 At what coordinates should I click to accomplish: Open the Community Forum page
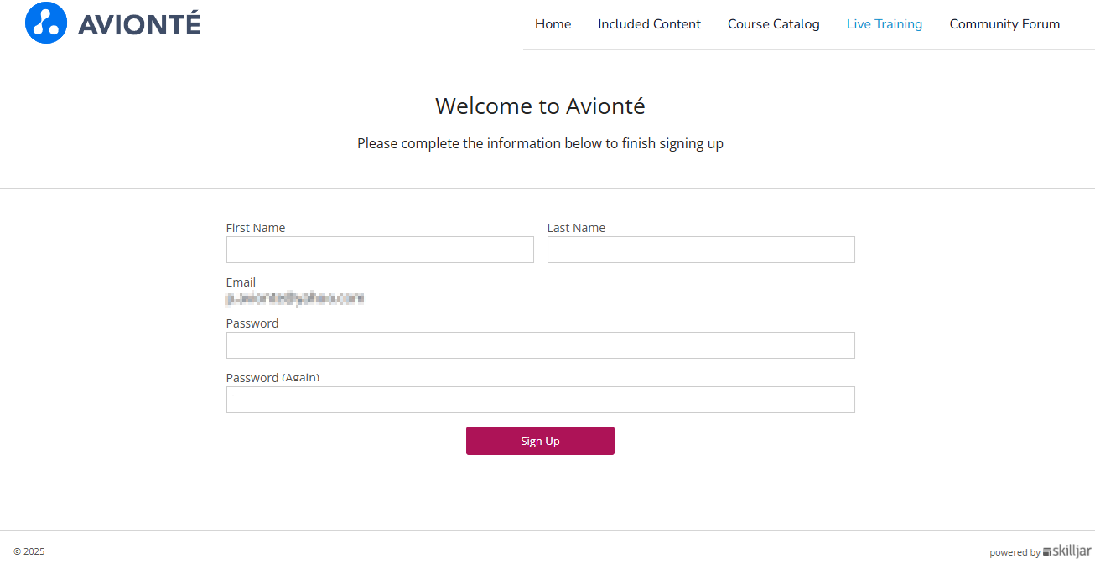point(1004,24)
